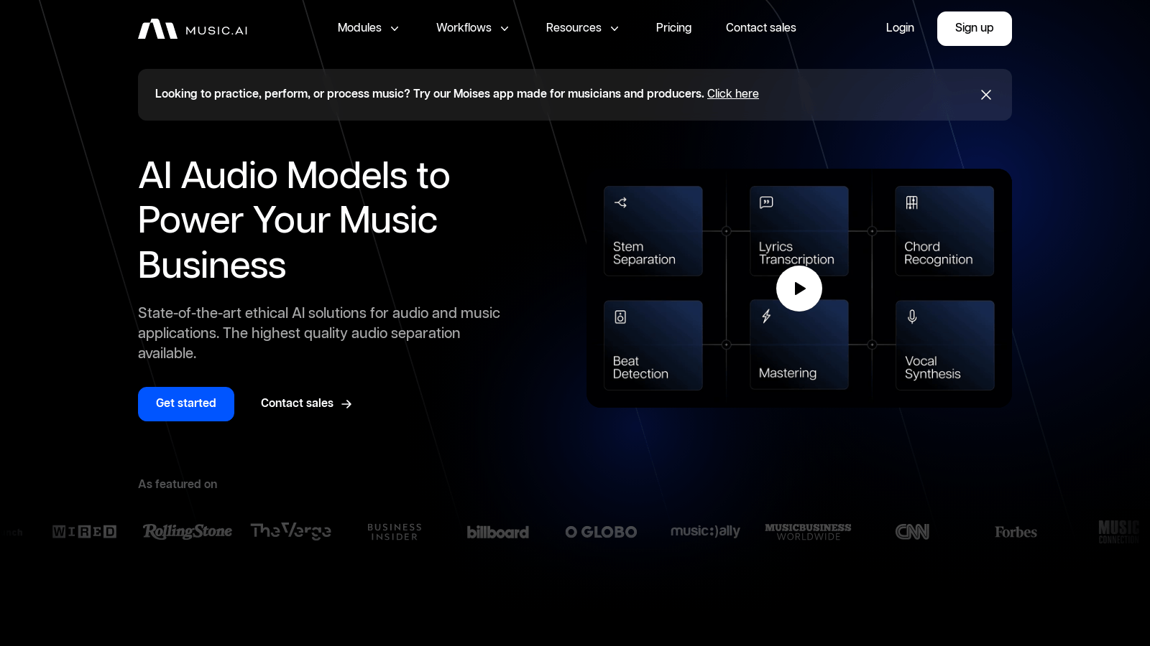Play the product demo video
Screen dimensions: 1150x646
799,289
